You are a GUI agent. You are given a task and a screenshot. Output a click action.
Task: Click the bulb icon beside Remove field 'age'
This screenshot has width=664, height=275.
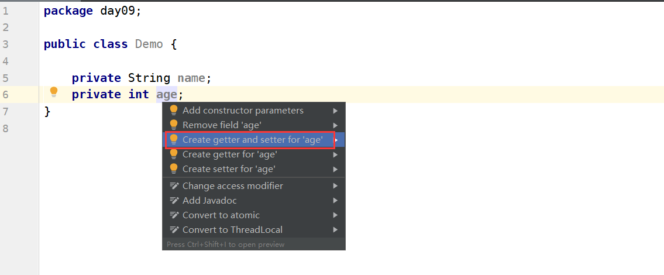(174, 125)
